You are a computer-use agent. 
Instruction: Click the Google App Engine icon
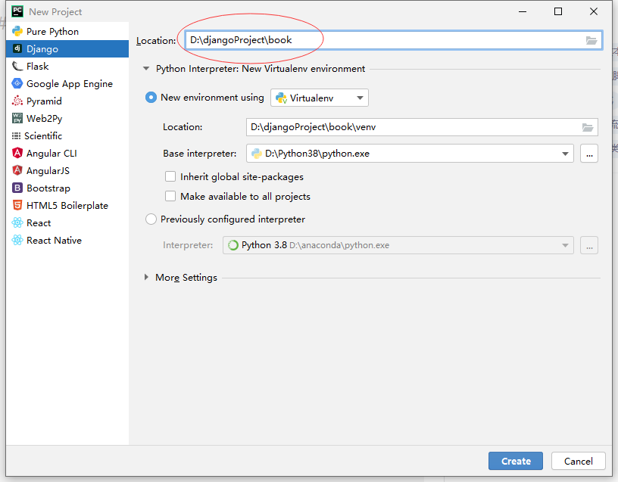click(x=17, y=83)
